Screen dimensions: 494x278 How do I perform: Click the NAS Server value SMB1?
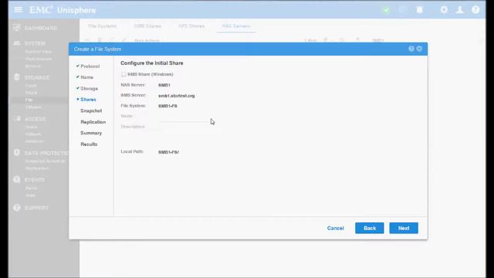(x=164, y=85)
